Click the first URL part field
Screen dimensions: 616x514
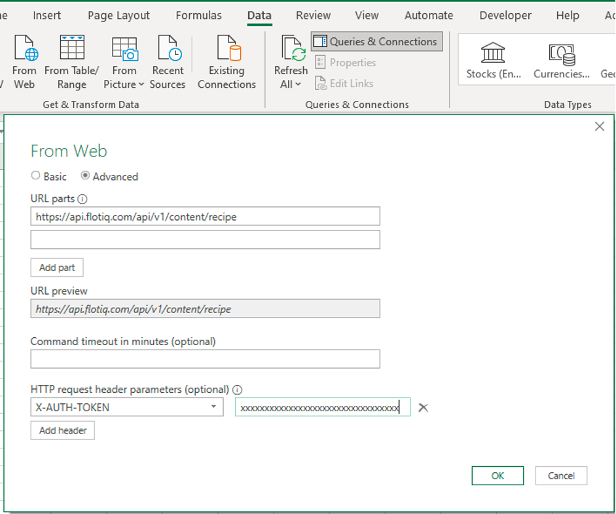(205, 217)
